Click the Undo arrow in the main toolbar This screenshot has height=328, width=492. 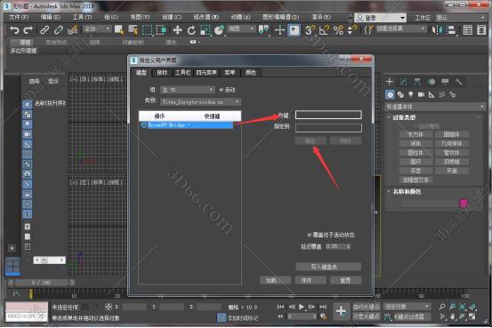14,30
